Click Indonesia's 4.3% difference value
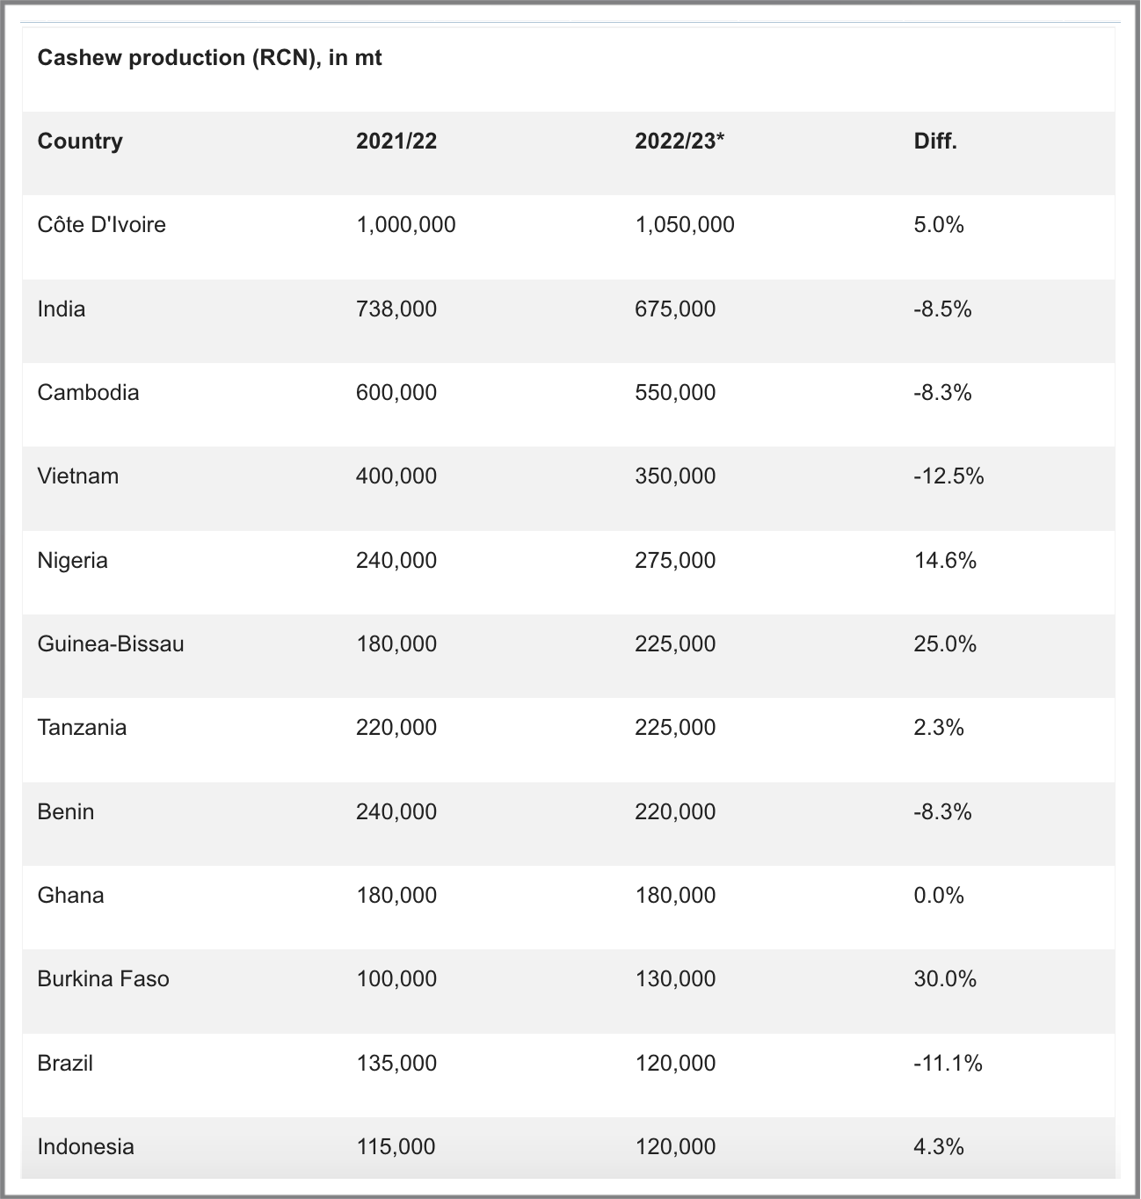This screenshot has width=1141, height=1199. 939,1147
